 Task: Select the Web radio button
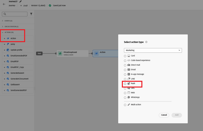point(125,93)
